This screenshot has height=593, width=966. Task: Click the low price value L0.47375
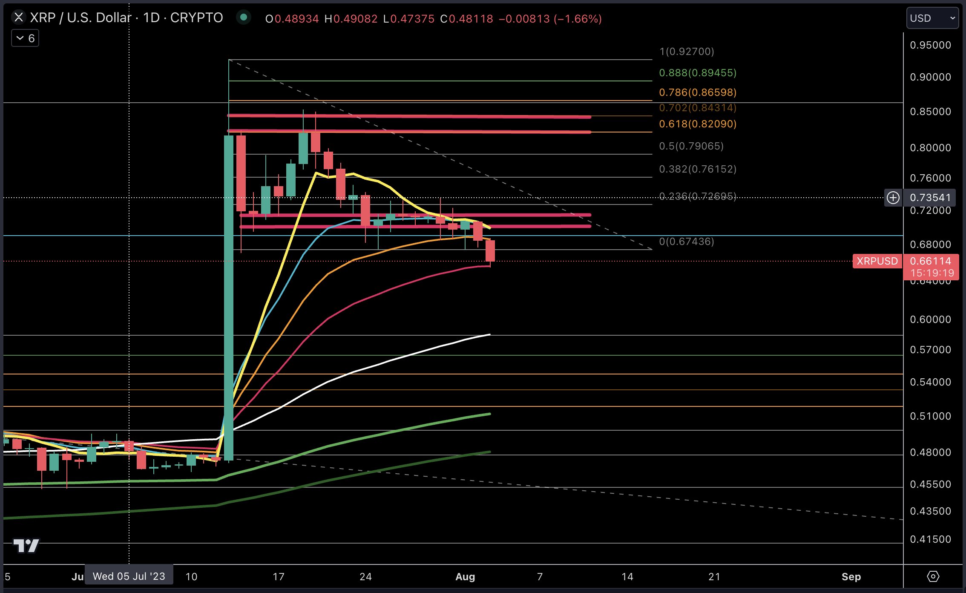(x=409, y=19)
